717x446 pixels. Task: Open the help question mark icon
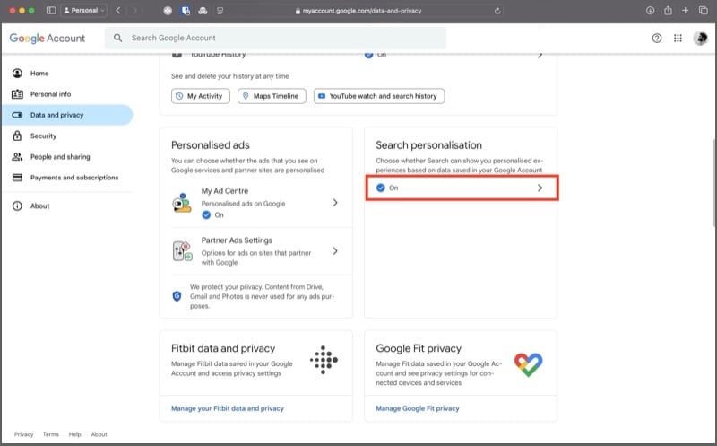(x=657, y=39)
